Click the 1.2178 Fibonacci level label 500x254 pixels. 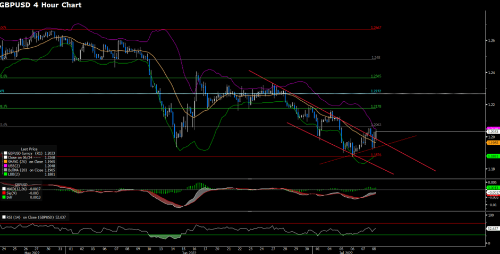pos(376,107)
